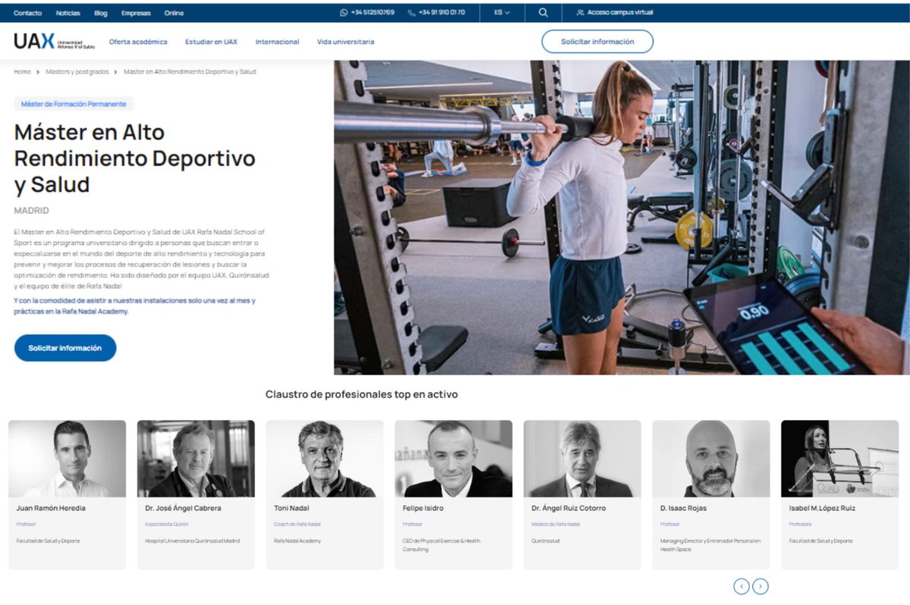
Task: Open the search magnifier icon
Action: pos(543,13)
